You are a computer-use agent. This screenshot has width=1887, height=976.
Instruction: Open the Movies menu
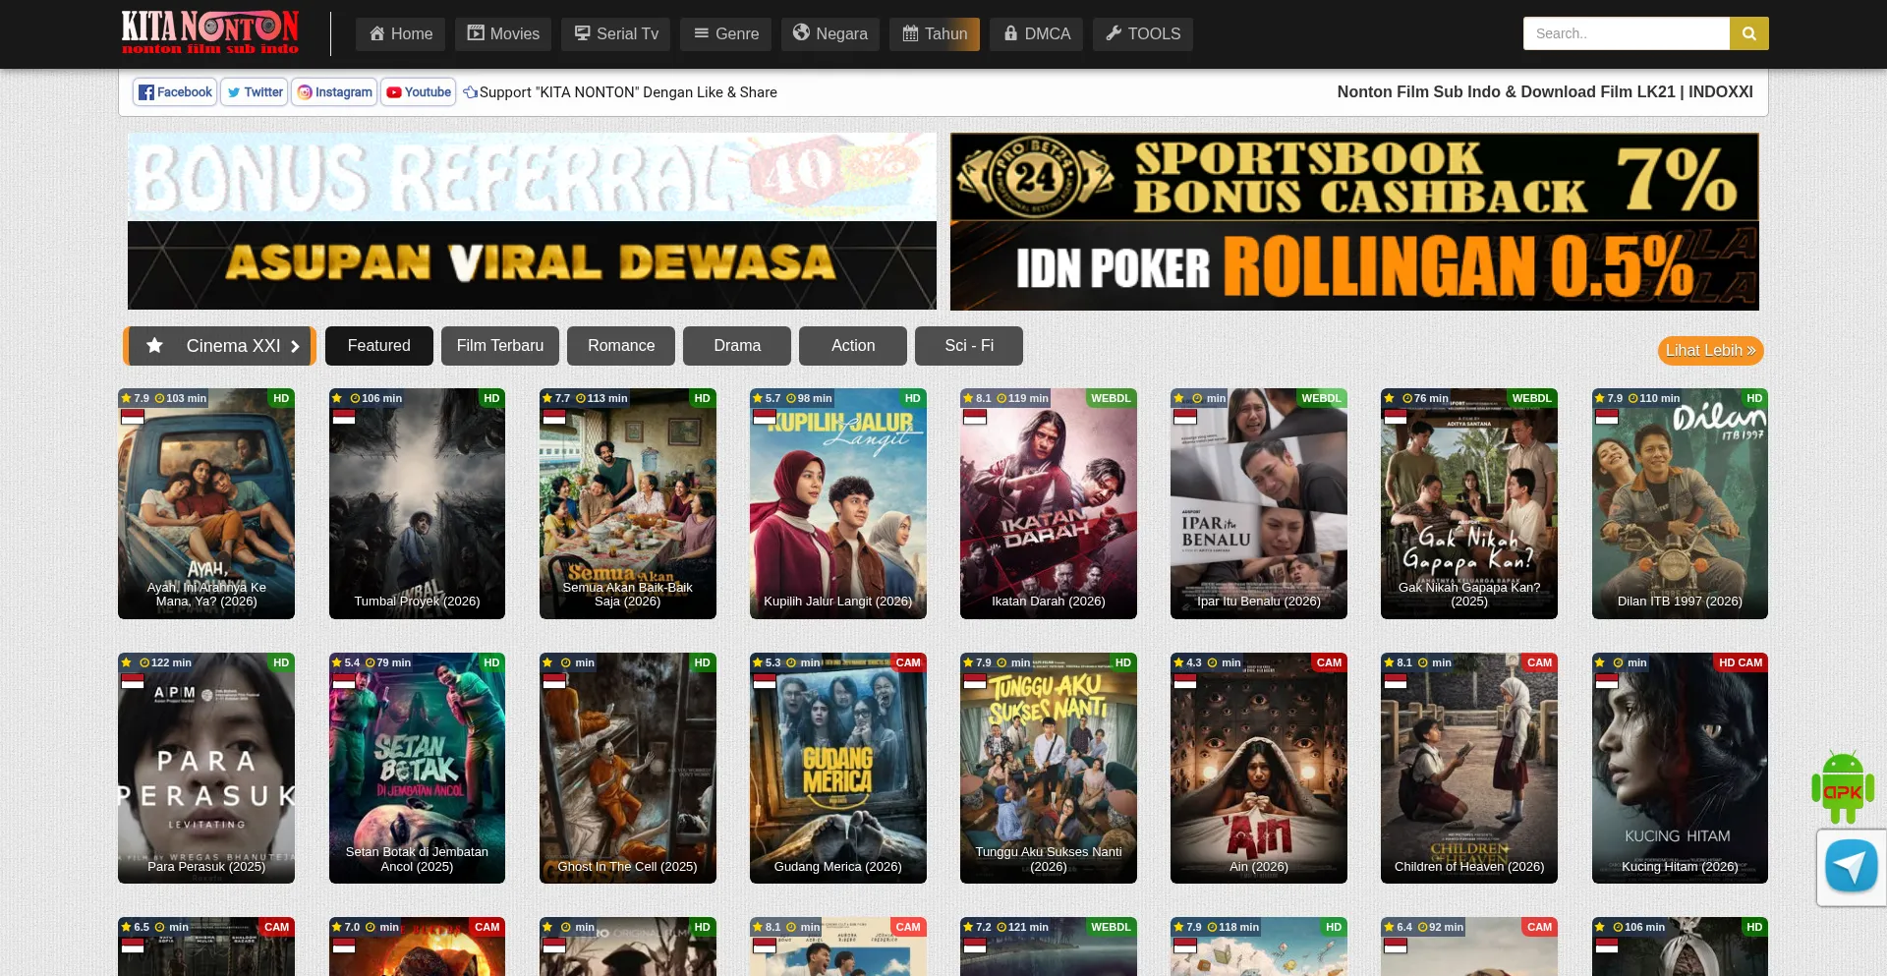tap(503, 34)
